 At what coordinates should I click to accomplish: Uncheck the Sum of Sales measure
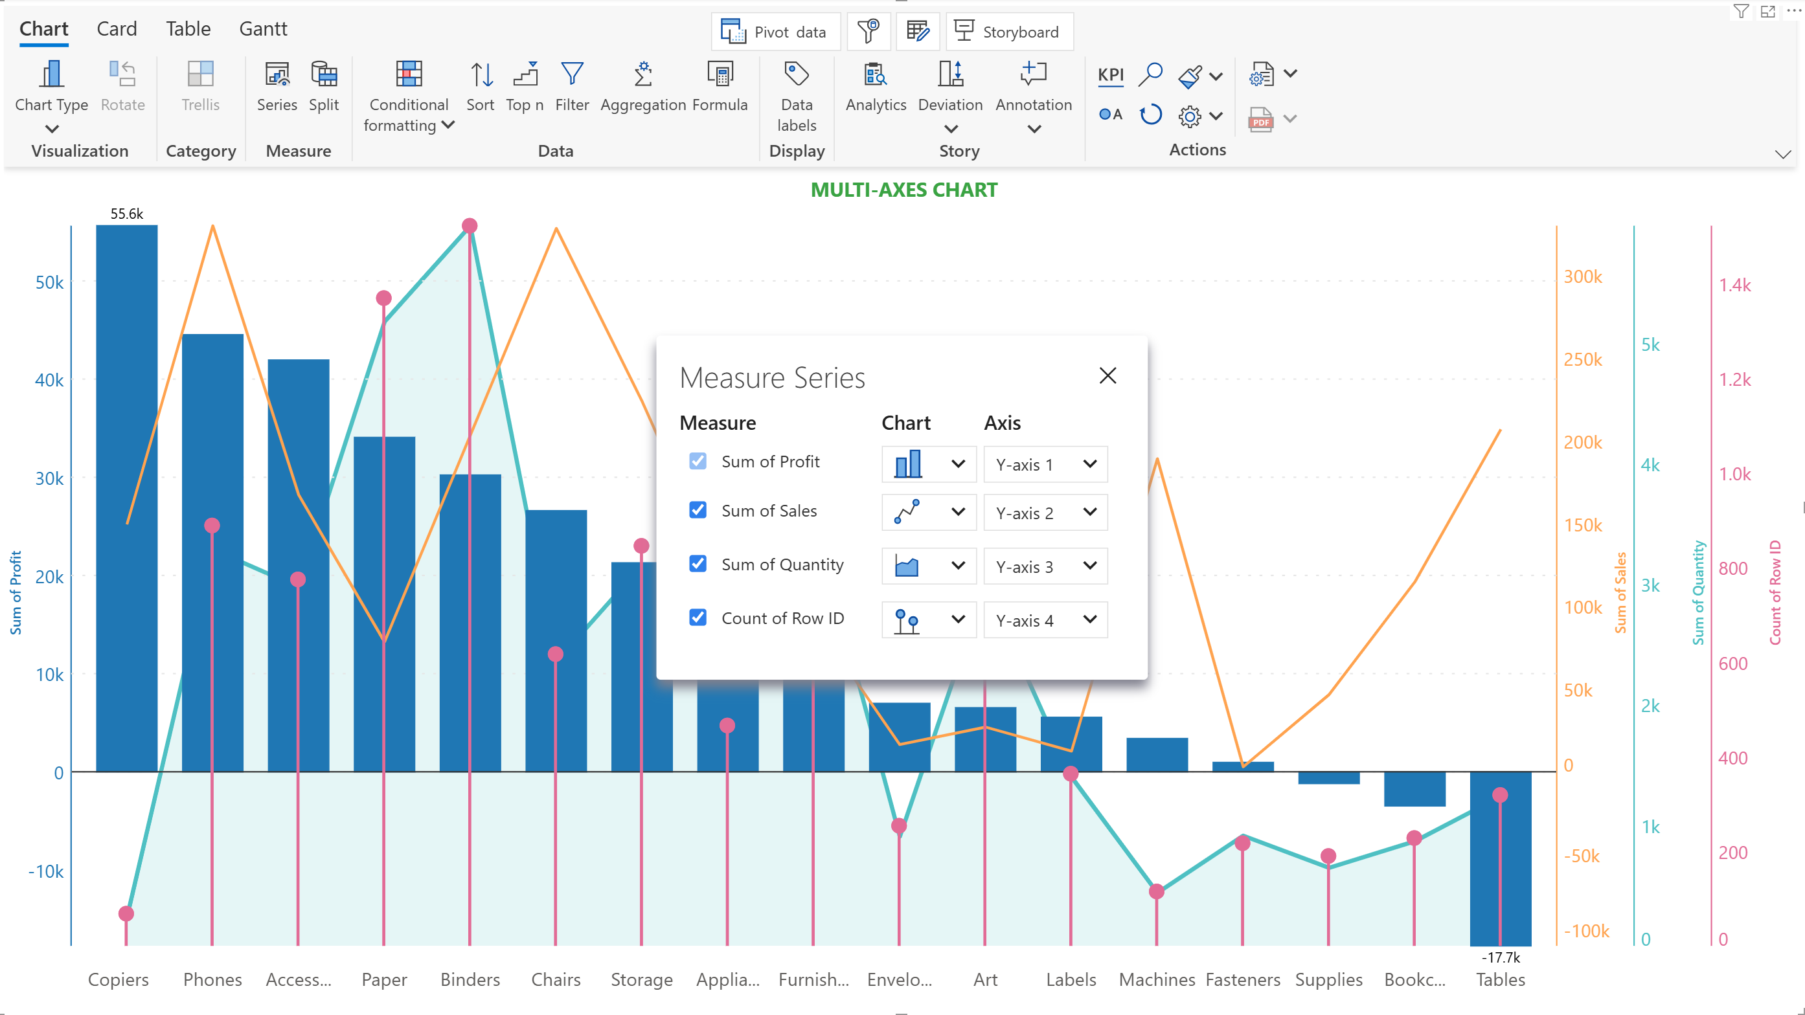coord(698,511)
